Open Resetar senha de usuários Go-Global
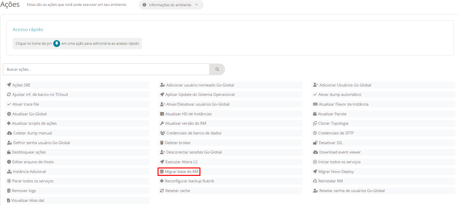 (383, 191)
